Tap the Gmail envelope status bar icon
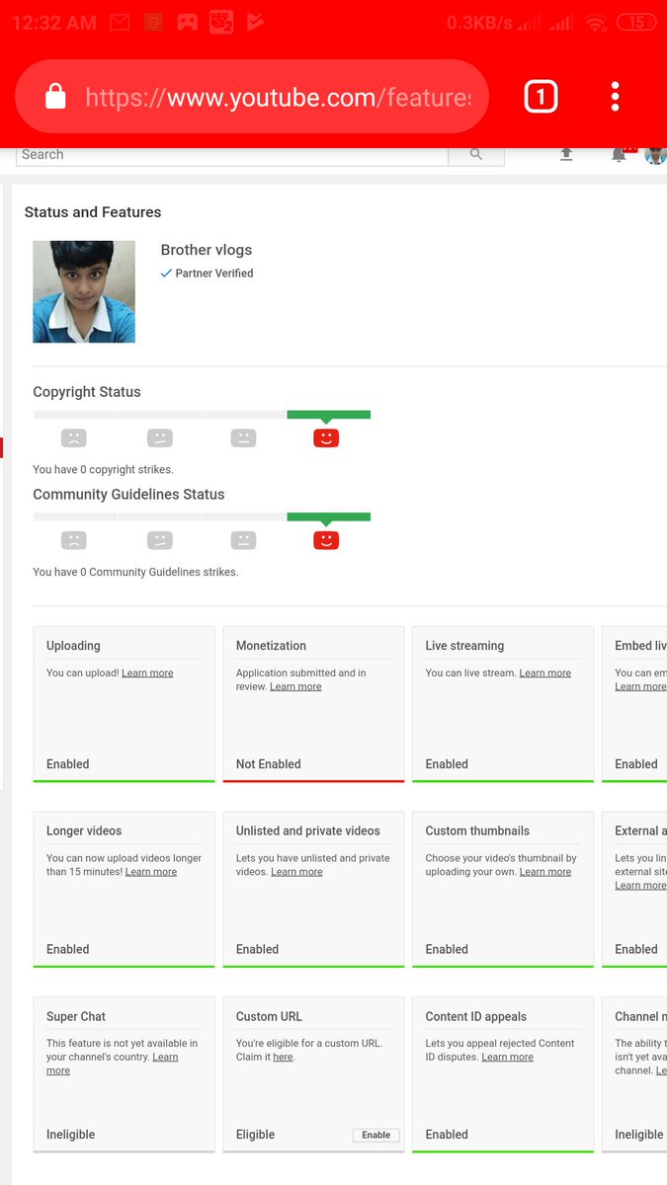667x1185 pixels. (x=120, y=22)
